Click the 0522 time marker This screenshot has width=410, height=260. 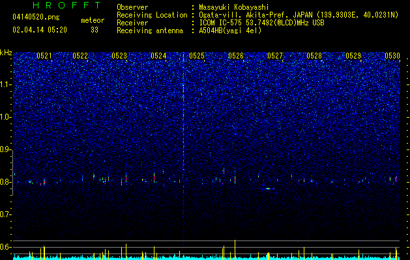pos(80,56)
